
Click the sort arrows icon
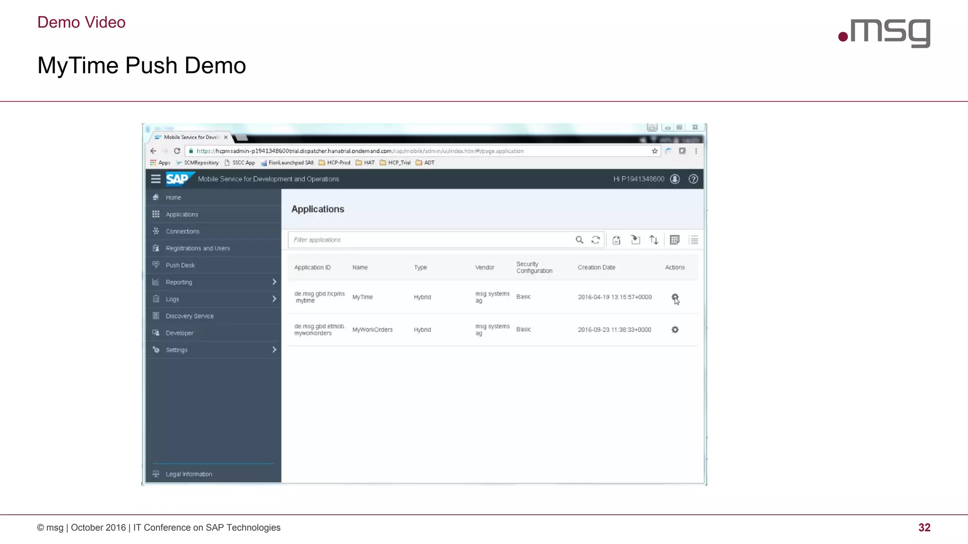tap(654, 240)
